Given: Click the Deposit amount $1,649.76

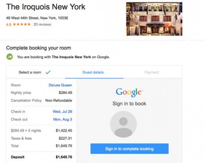Looking at the screenshot, I should point(64,157).
